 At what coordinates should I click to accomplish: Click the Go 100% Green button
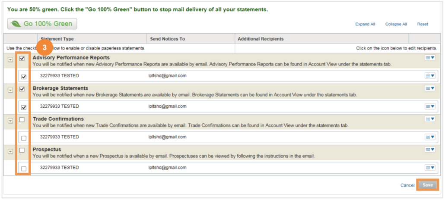(42, 24)
